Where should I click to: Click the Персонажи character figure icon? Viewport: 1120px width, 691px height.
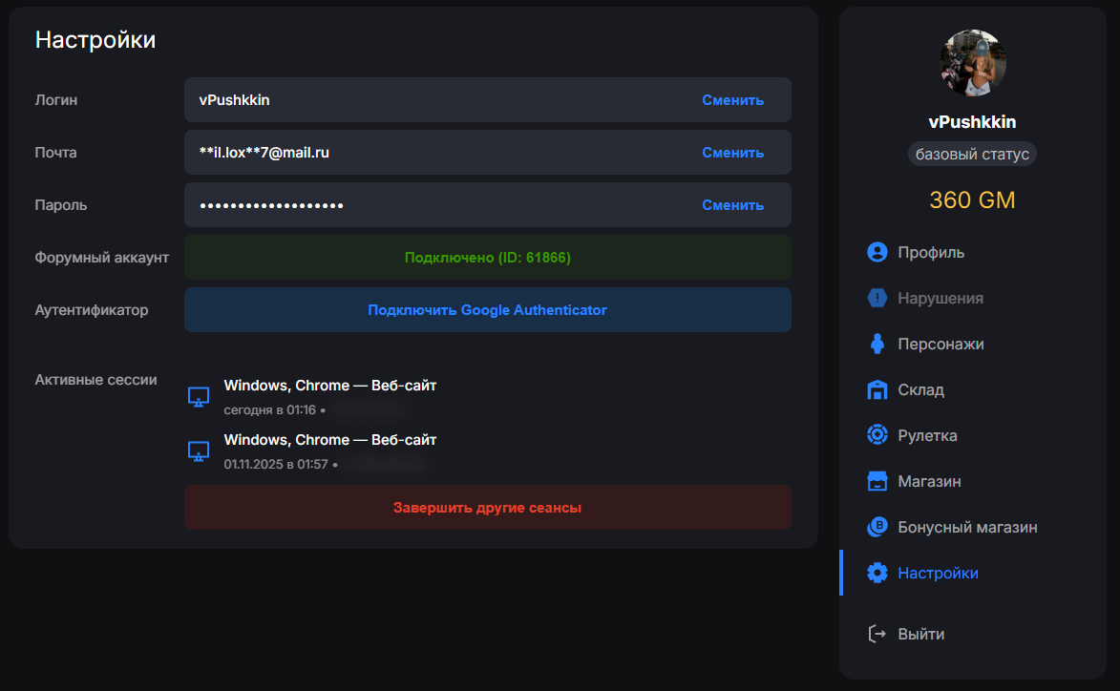pyautogui.click(x=877, y=344)
